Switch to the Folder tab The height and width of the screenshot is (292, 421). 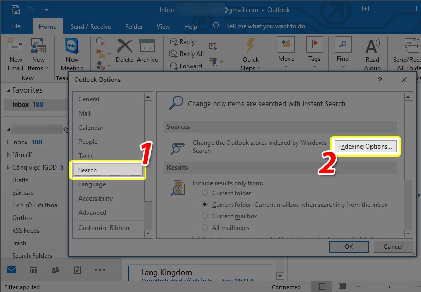[134, 26]
